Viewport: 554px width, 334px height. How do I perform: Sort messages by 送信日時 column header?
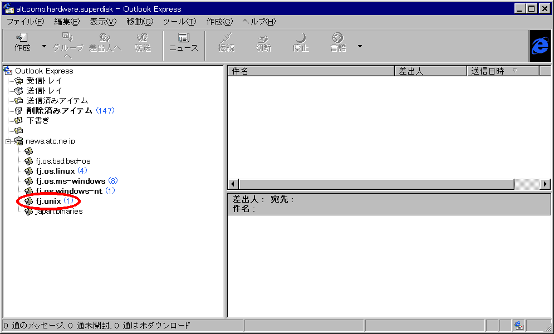[503, 71]
